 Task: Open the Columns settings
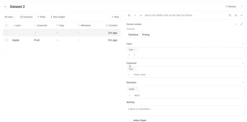[27, 17]
